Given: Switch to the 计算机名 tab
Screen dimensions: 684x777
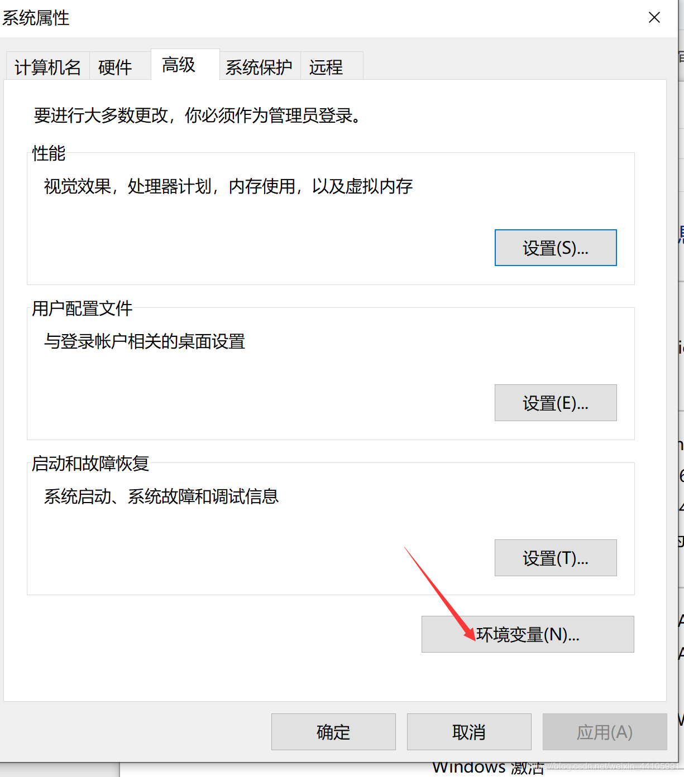Looking at the screenshot, I should click(47, 67).
